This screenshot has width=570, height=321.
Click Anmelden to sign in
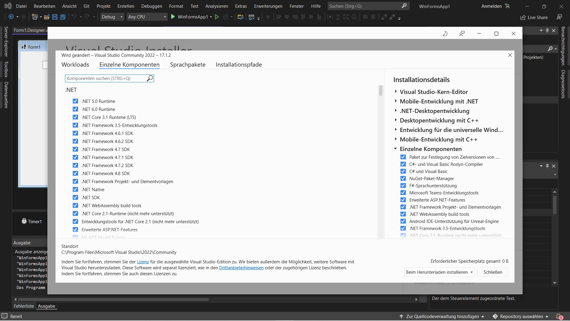(491, 6)
